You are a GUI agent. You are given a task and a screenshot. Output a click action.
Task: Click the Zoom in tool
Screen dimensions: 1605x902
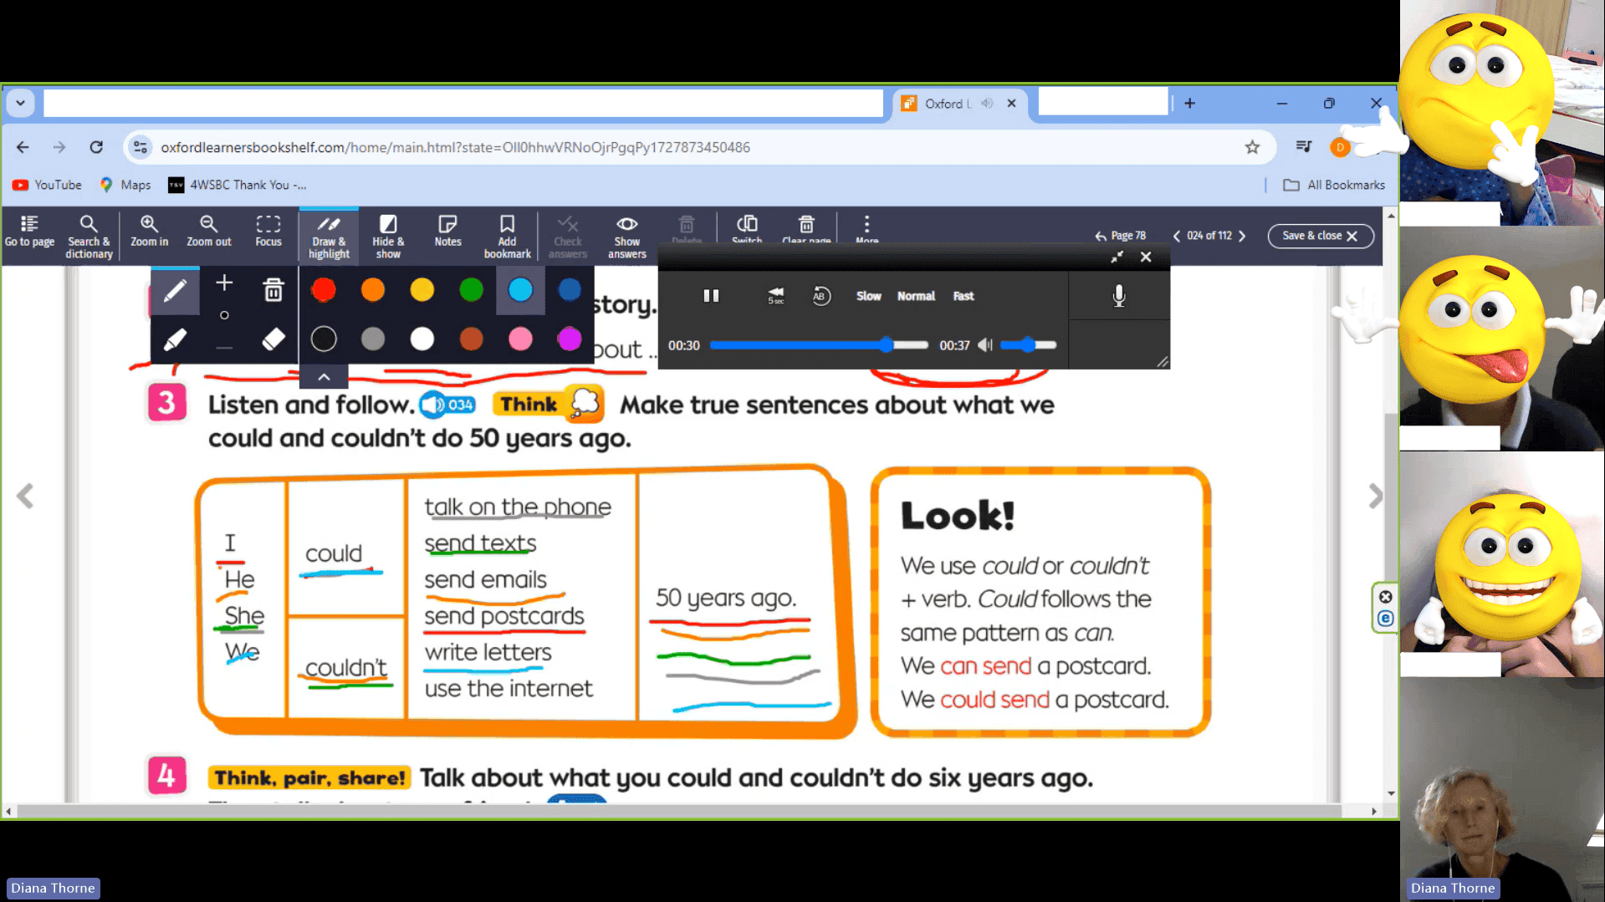coord(149,232)
